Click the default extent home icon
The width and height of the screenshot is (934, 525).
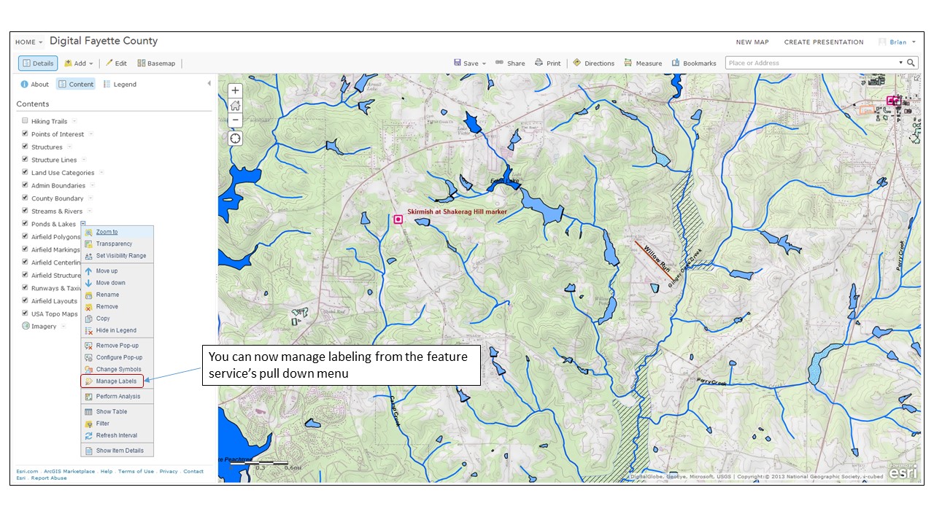(235, 106)
